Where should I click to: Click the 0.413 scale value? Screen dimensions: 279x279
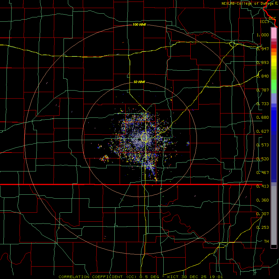(x=263, y=186)
